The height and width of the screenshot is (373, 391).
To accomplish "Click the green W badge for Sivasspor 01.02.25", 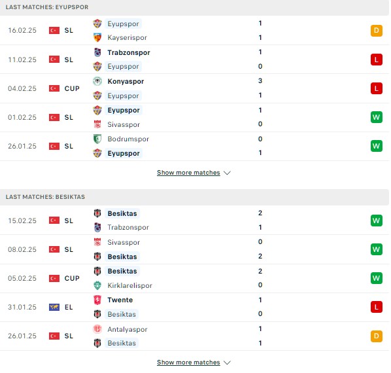I will (x=376, y=117).
